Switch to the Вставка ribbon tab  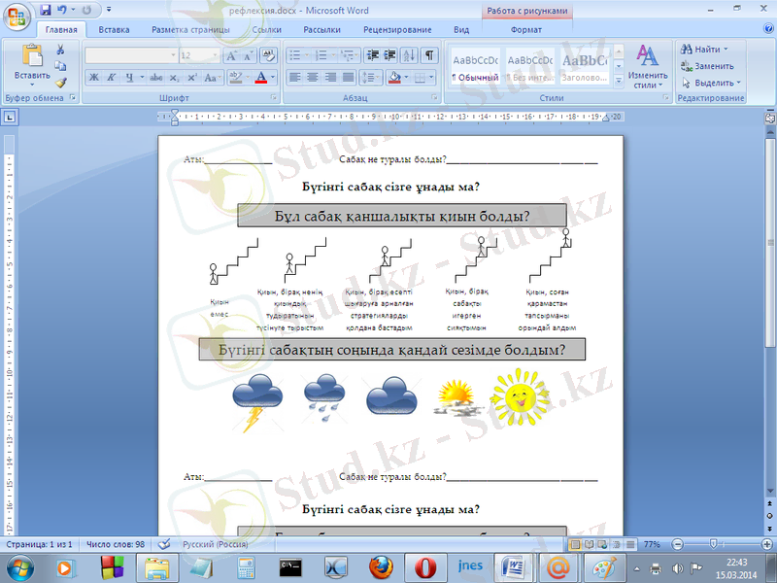[114, 30]
